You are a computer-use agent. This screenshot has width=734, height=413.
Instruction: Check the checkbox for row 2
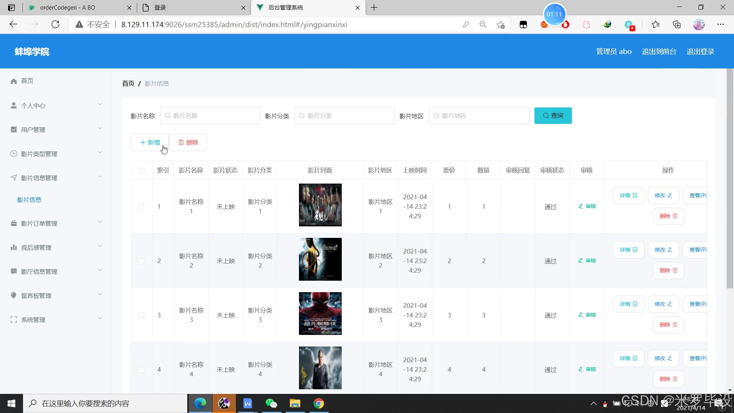141,261
